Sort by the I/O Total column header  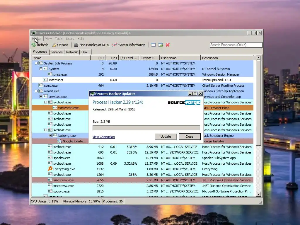click(129, 58)
